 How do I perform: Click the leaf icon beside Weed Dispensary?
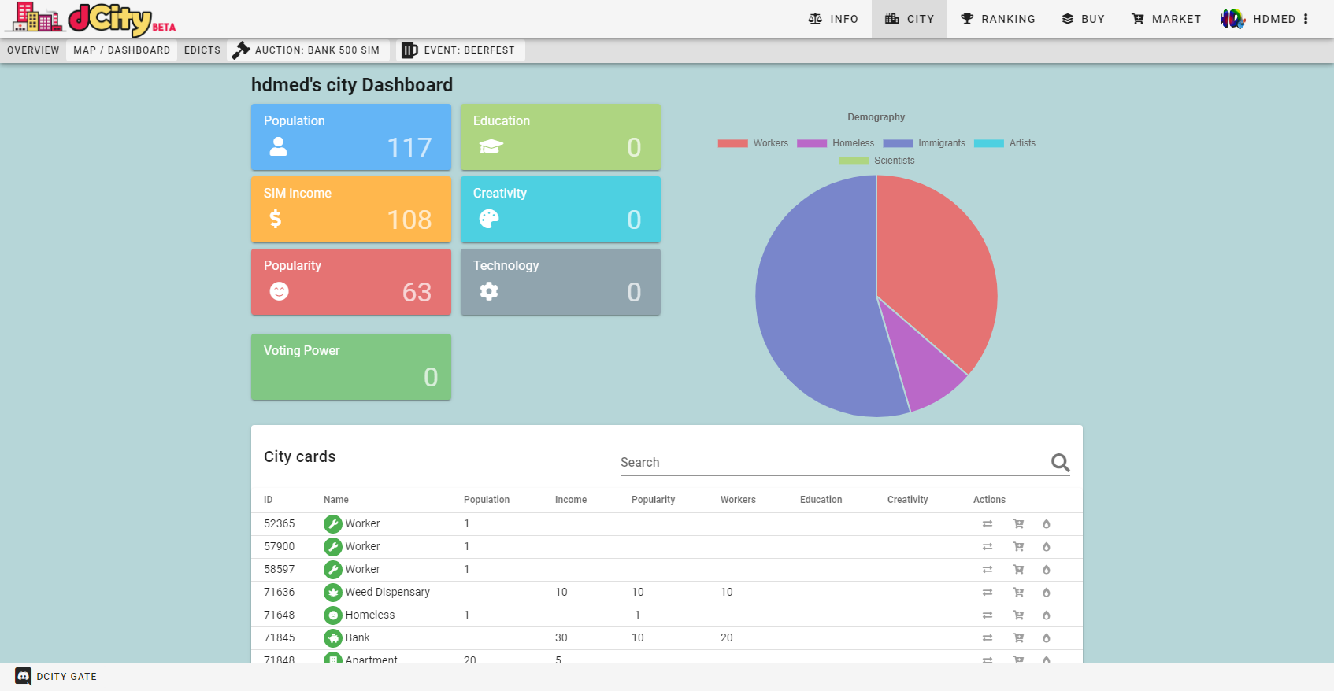click(x=333, y=593)
